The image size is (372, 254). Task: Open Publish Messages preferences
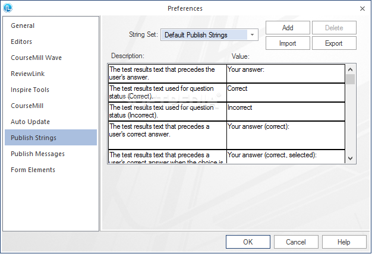pyautogui.click(x=37, y=154)
